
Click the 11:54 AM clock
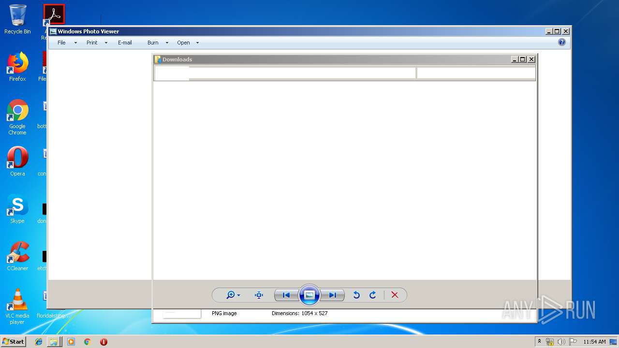pos(594,342)
